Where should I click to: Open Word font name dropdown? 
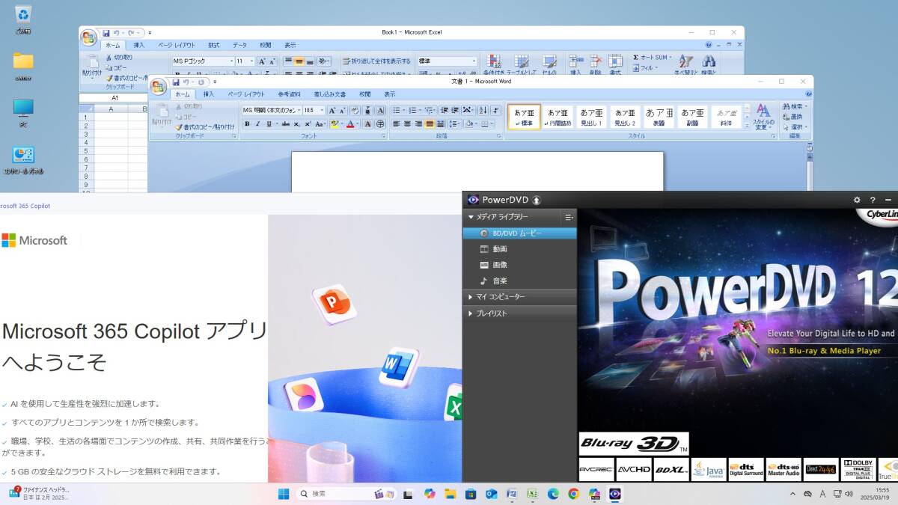[x=299, y=110]
